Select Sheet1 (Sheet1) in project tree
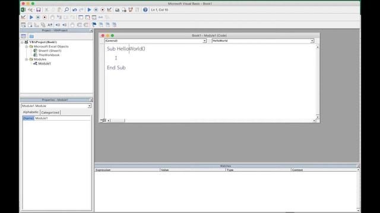This screenshot has height=213, width=380. [x=50, y=51]
